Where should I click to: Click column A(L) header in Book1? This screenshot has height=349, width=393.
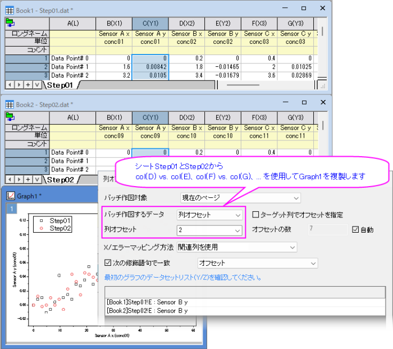coord(72,24)
